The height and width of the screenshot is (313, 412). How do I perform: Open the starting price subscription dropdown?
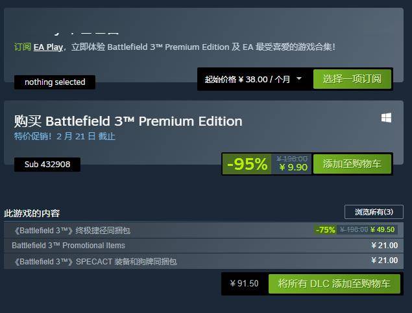coord(298,79)
